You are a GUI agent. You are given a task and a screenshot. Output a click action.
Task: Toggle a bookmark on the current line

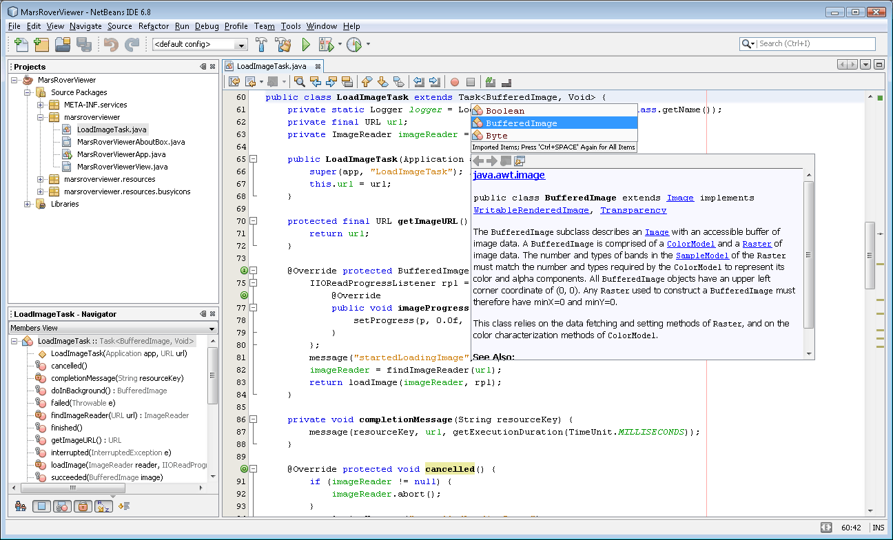pos(398,82)
